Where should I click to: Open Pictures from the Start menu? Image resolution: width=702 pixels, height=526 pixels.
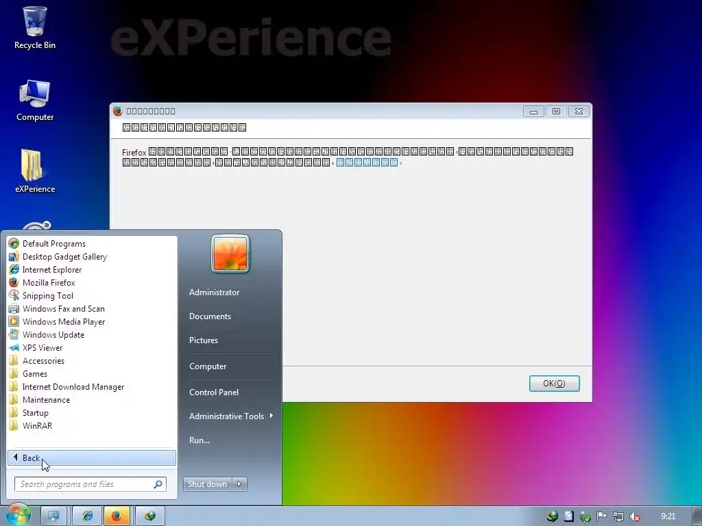pyautogui.click(x=203, y=340)
